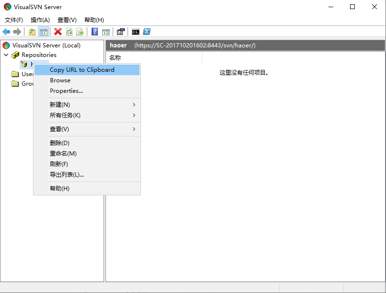Viewport: 386px width, 293px height.
Task: Open the PowerShell toolbar icon
Action: [x=147, y=32]
